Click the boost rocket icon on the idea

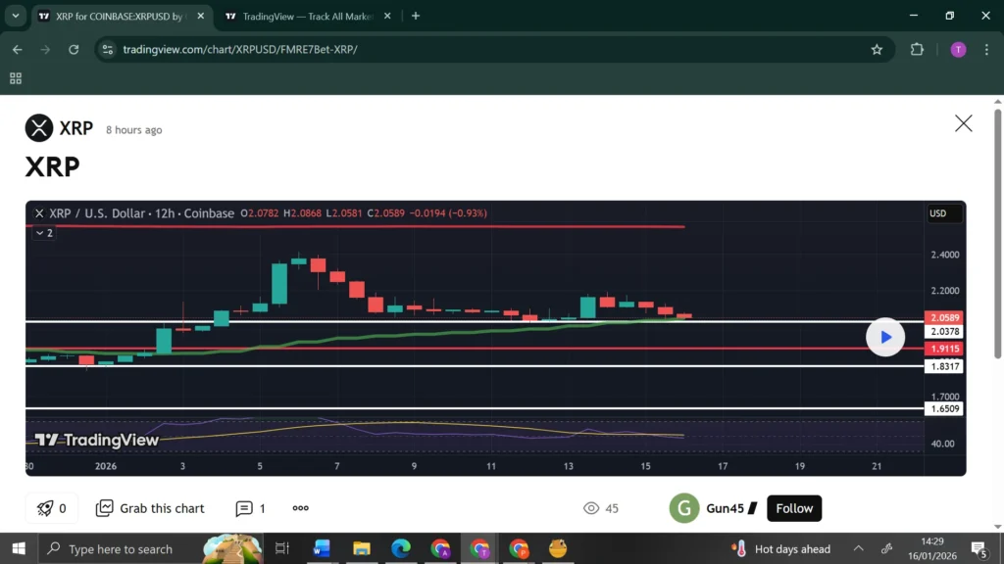tap(45, 508)
